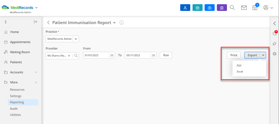The width and height of the screenshot is (279, 124).
Task: Toggle the Export dropdown arrow
Action: coord(263,55)
